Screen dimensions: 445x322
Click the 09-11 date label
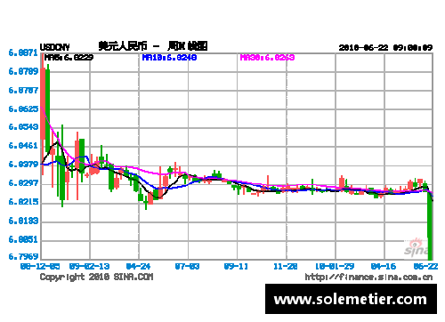(236, 266)
